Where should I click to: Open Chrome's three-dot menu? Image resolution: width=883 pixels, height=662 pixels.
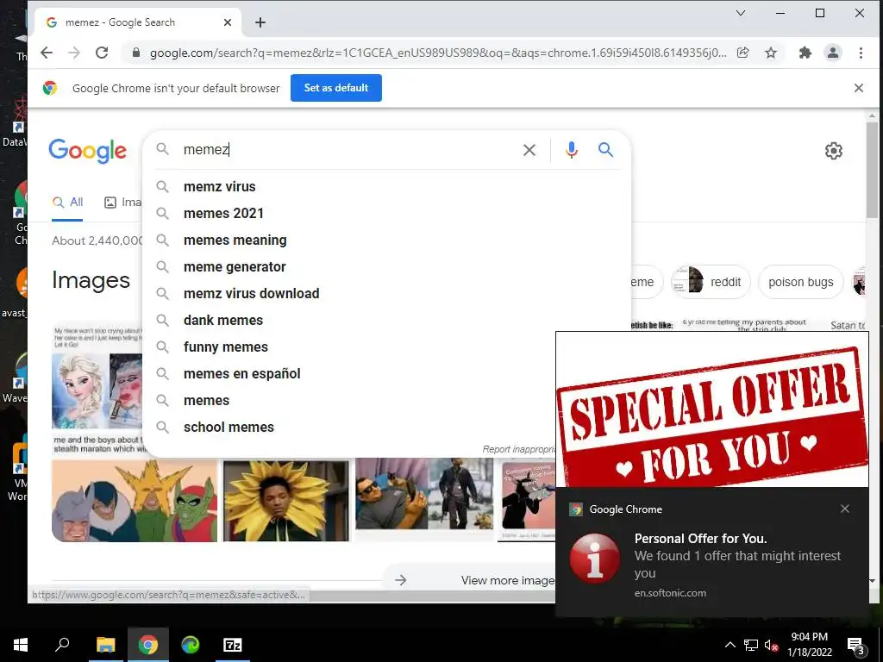pyautogui.click(x=861, y=53)
